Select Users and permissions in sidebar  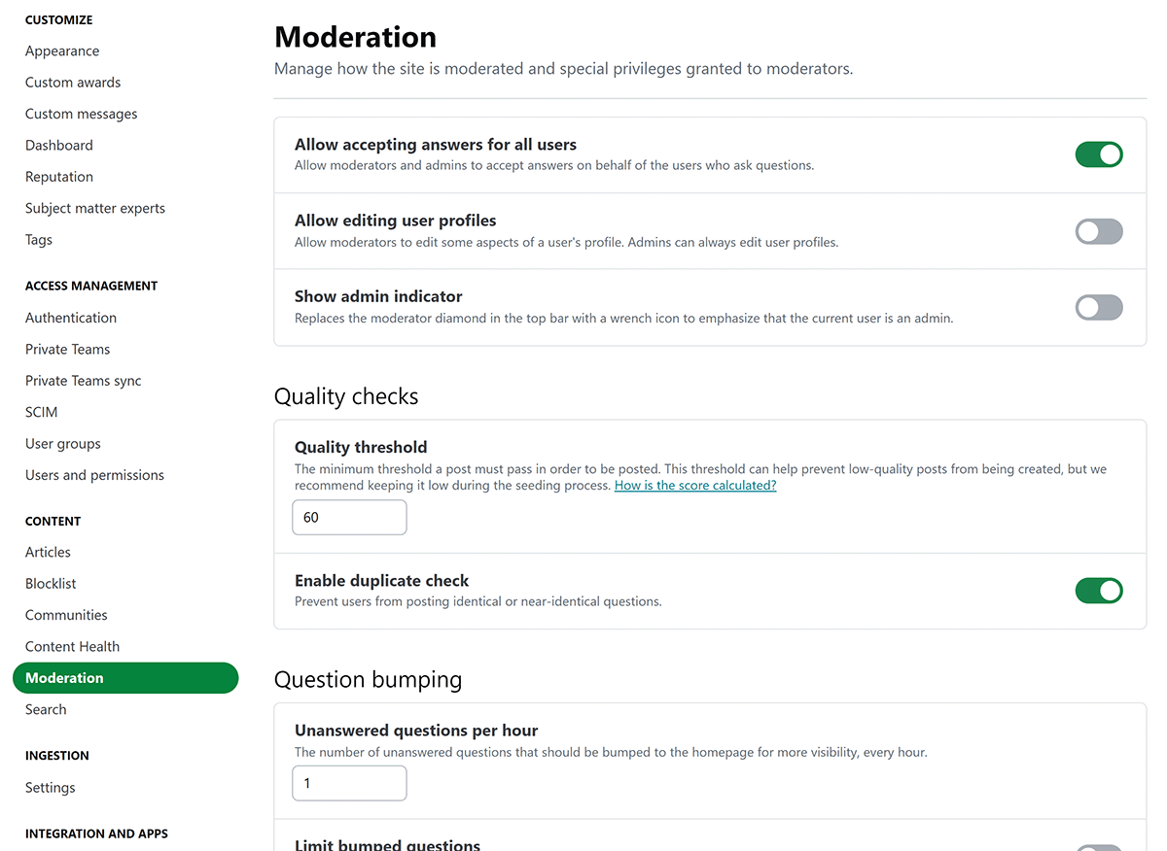[x=94, y=475]
